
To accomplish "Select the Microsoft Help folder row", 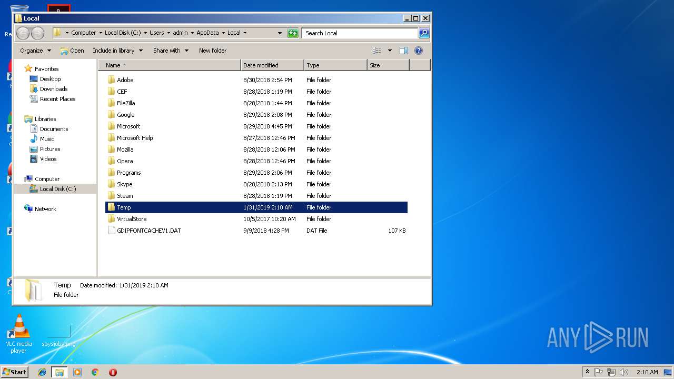I will point(256,138).
